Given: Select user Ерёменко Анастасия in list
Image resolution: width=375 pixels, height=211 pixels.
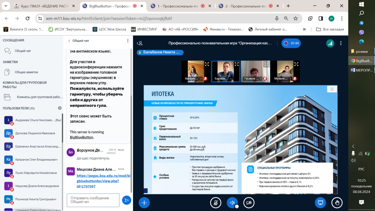Looking at the screenshot, I should coord(32,147).
